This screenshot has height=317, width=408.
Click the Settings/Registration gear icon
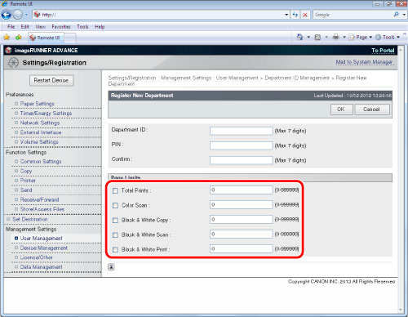coord(13,63)
